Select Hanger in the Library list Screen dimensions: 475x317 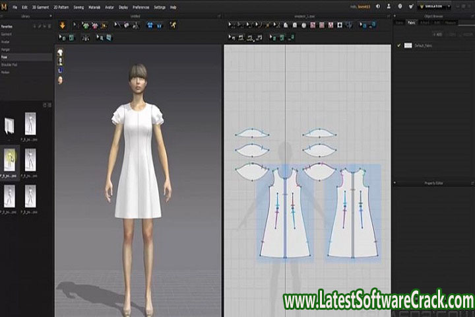pos(5,50)
